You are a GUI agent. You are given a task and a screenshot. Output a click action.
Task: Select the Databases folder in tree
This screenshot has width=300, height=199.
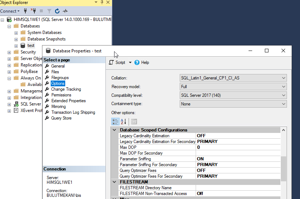pos(30,26)
